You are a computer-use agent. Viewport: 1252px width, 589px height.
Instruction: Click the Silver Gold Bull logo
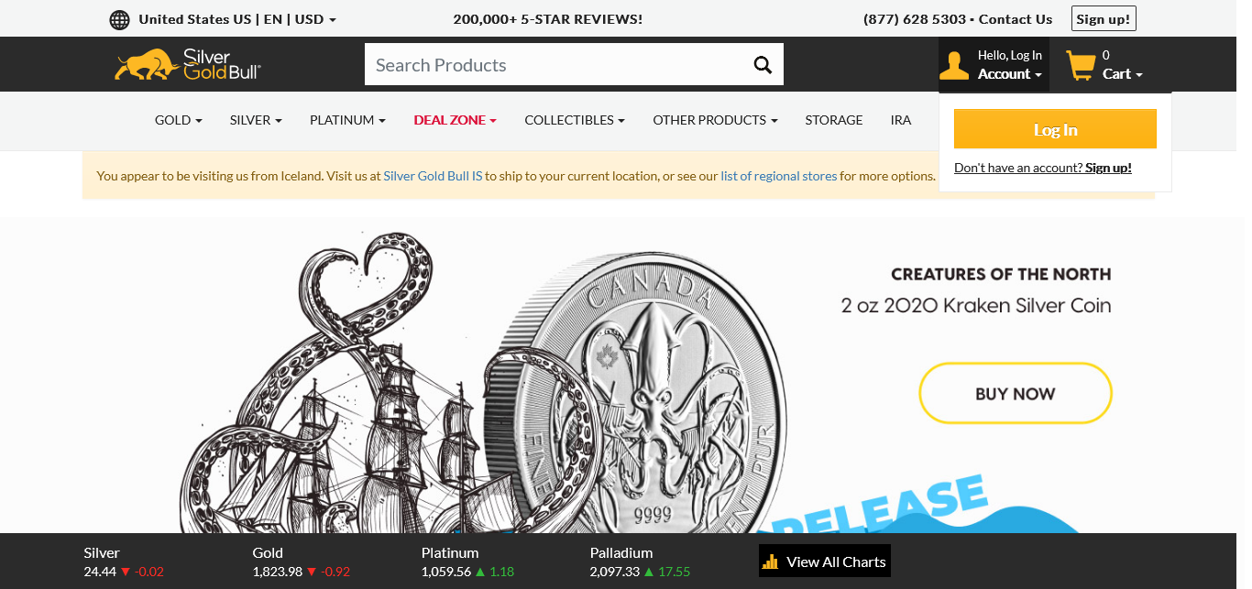pos(188,64)
